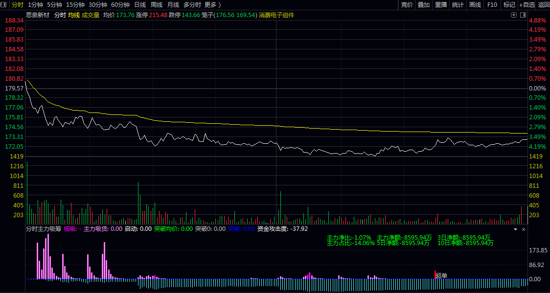Switch to the 1分钟 chart period

(x=35, y=5)
